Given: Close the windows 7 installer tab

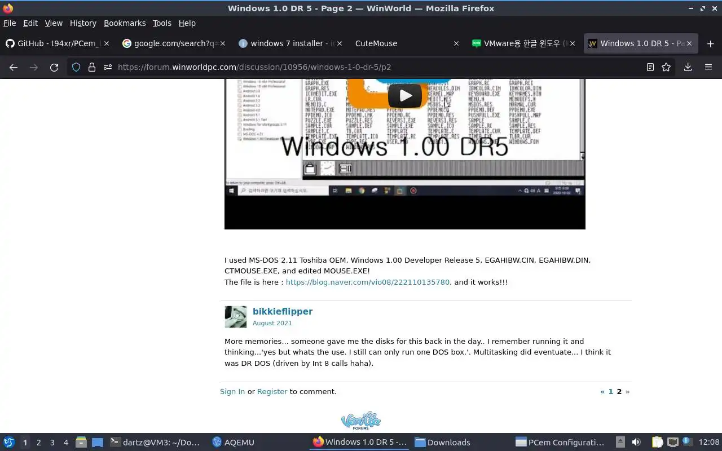Looking at the screenshot, I should click(x=339, y=43).
